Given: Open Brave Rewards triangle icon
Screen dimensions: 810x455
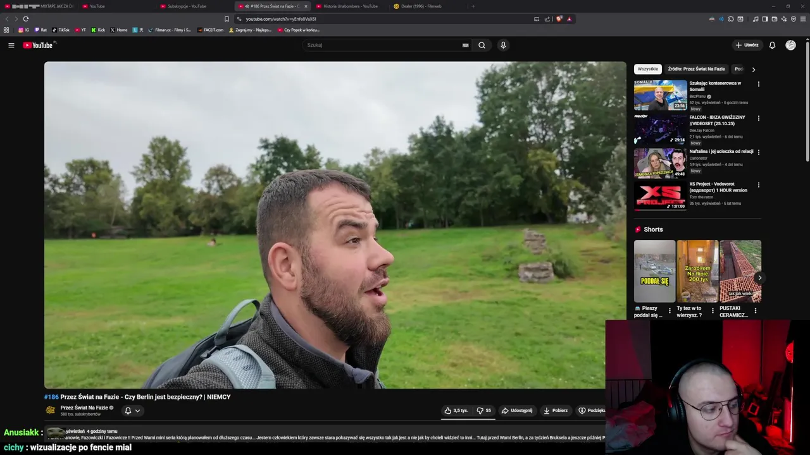Looking at the screenshot, I should pos(569,19).
